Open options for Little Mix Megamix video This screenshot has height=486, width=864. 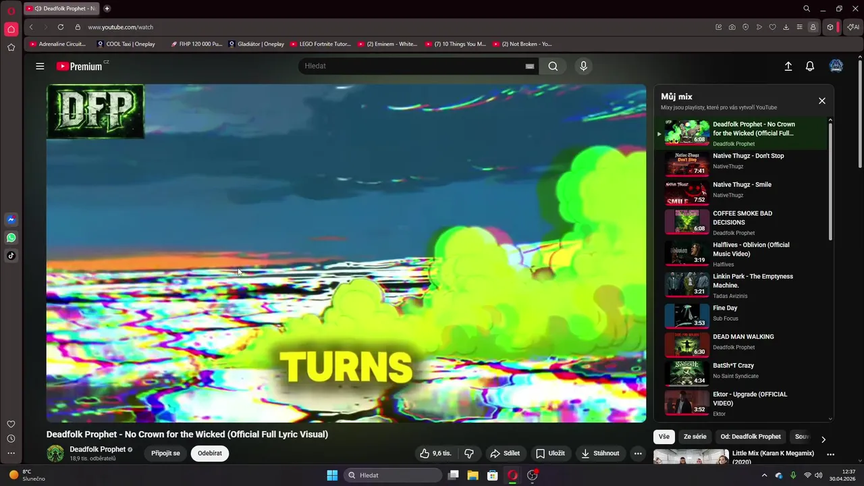click(831, 454)
